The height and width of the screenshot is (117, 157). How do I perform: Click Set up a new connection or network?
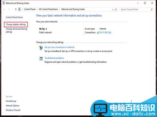tap(59, 47)
